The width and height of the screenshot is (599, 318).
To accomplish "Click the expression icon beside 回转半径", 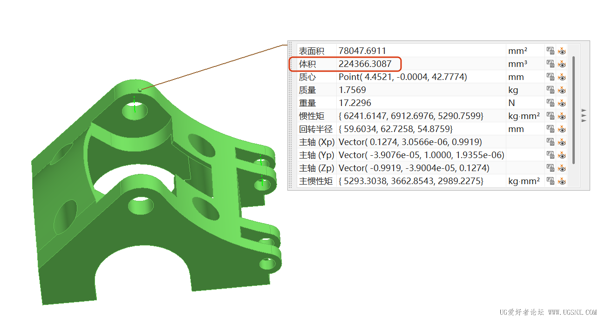I will pos(550,129).
